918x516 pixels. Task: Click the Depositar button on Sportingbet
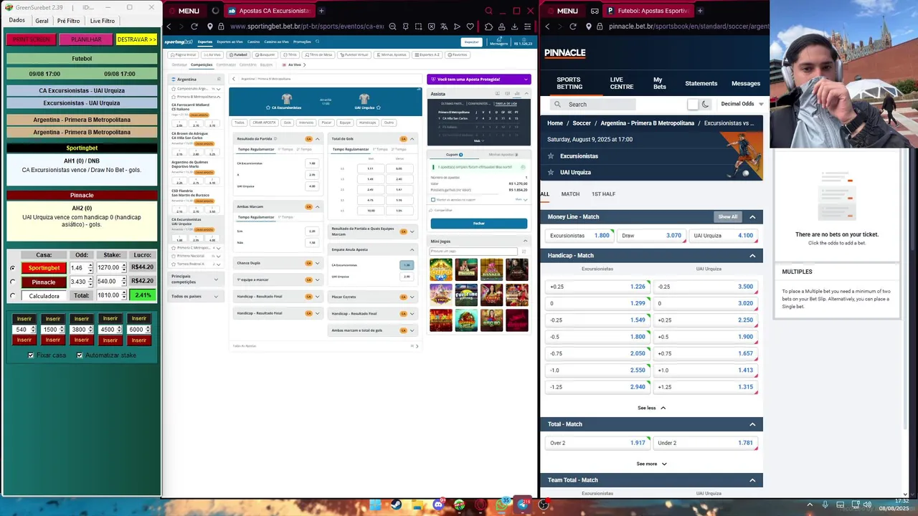pyautogui.click(x=471, y=42)
